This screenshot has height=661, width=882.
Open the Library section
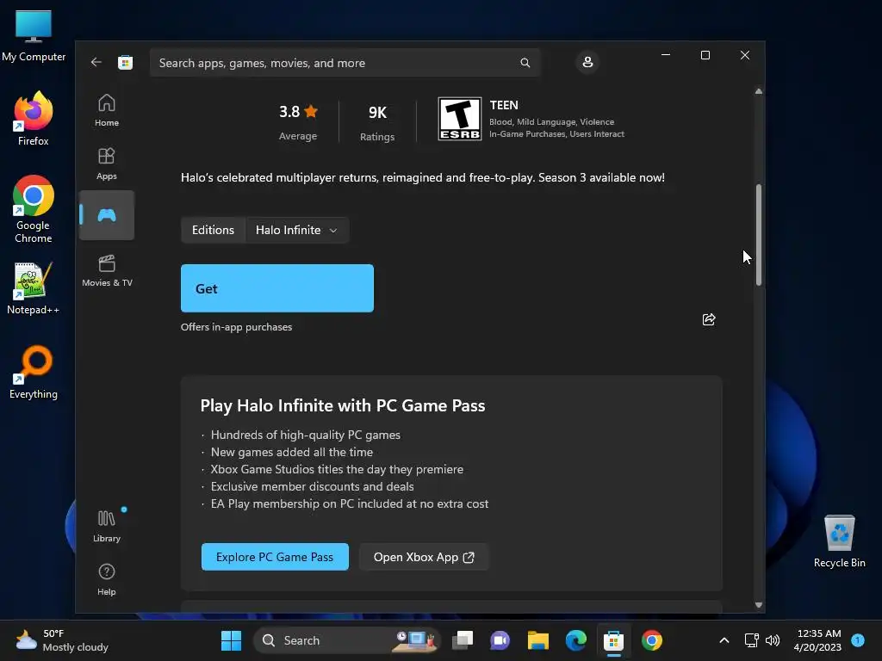tap(106, 526)
